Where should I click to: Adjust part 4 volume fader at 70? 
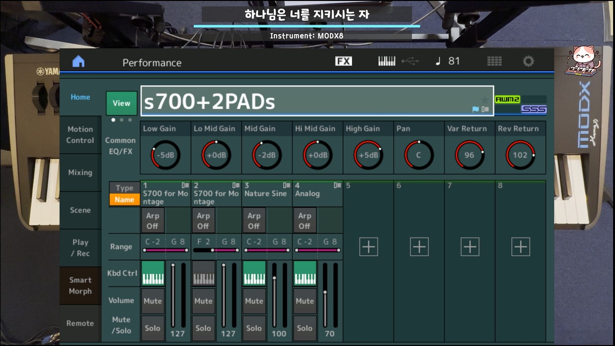[325, 296]
